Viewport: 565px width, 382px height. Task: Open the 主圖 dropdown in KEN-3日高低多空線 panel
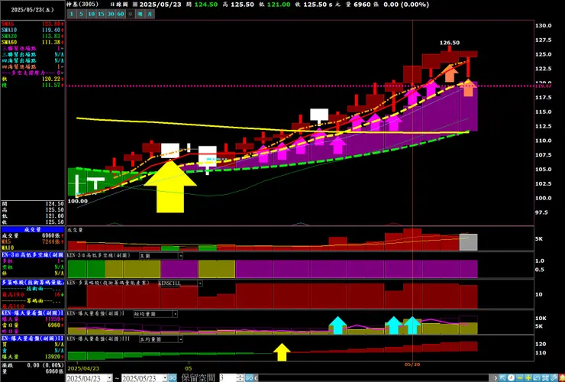[180, 256]
